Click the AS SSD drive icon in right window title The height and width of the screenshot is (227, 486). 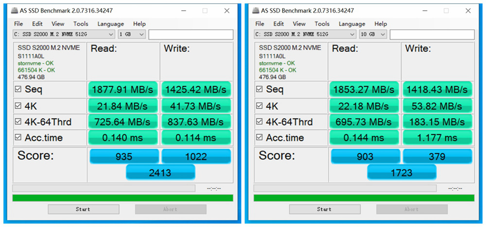tap(256, 11)
